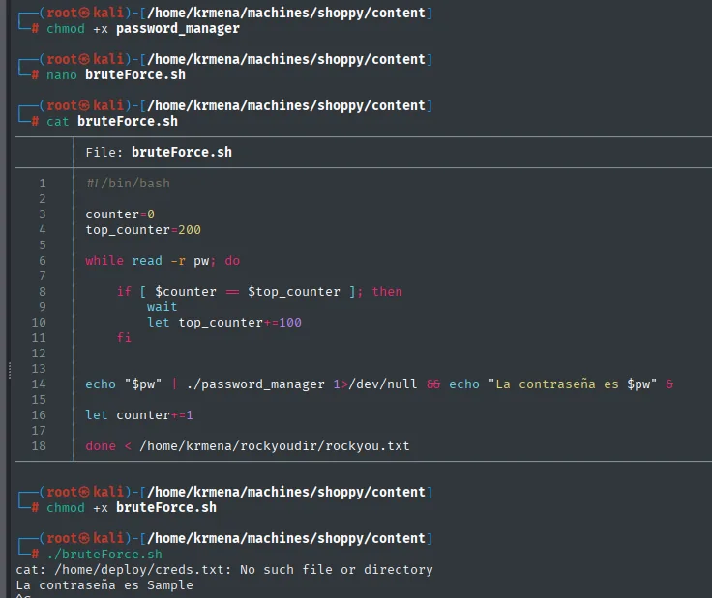Image resolution: width=712 pixels, height=598 pixels.
Task: Click the 'done' keyword on line 18
Action: click(101, 446)
